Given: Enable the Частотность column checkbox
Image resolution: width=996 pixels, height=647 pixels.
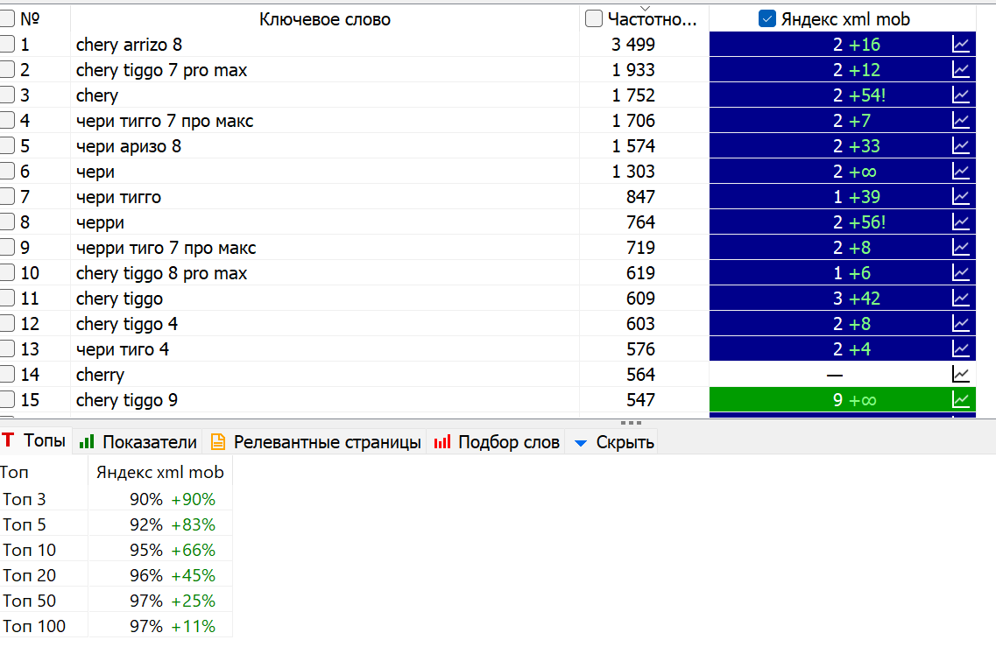Looking at the screenshot, I should (x=593, y=18).
